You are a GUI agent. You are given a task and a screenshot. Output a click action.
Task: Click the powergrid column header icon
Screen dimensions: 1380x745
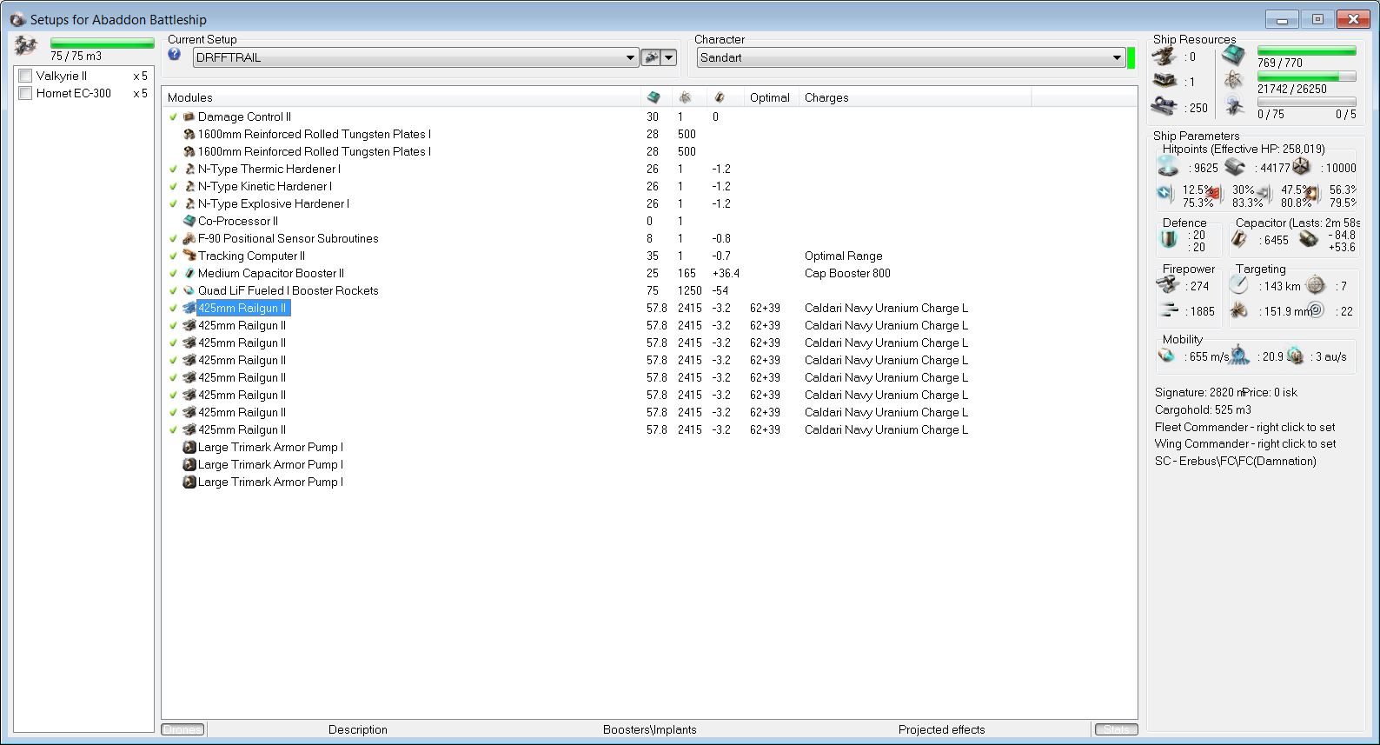point(686,97)
